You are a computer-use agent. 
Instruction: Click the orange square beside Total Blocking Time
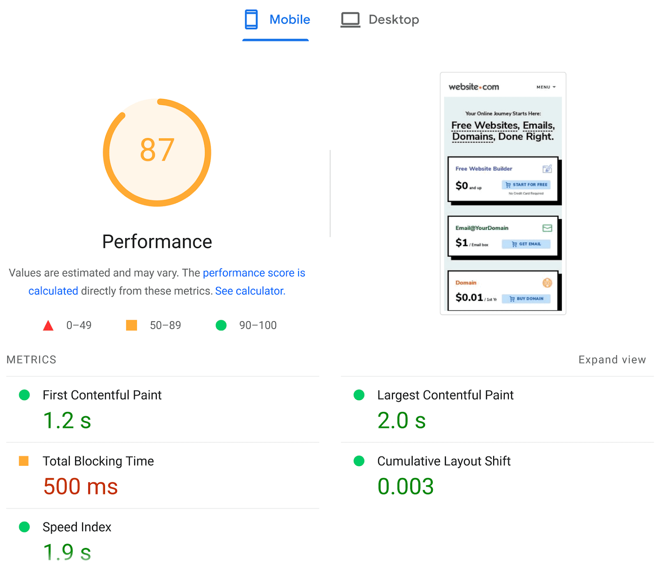tap(24, 461)
